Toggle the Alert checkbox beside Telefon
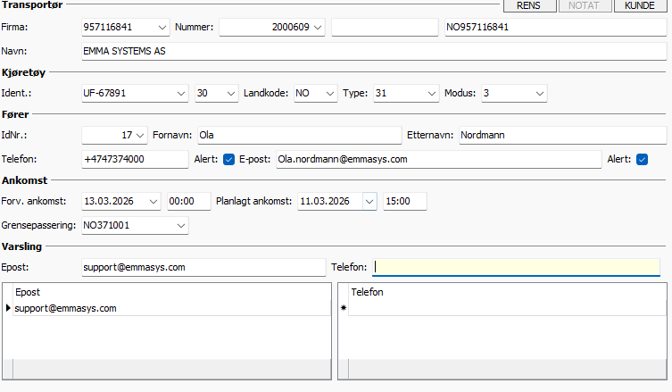 coord(228,159)
